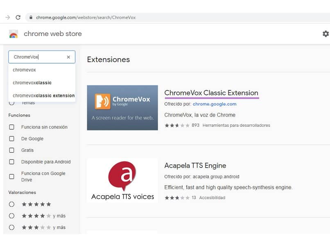Select the Temas radio button
The height and width of the screenshot is (247, 330).
pos(12,103)
